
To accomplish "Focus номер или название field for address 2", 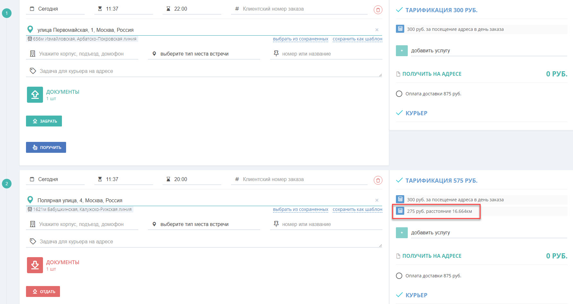I will click(326, 224).
